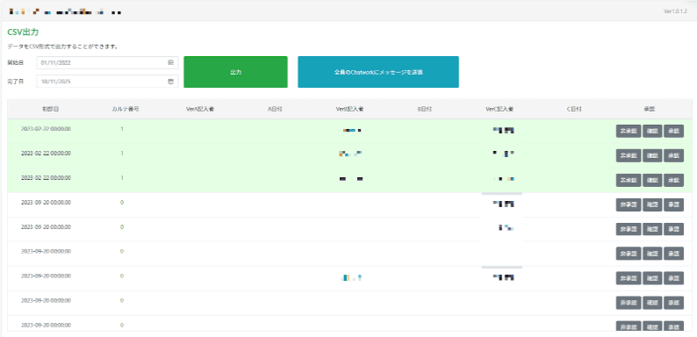Viewport: 697px width, 337px height.
Task: Click 承認 in the second green row
Action: click(674, 155)
